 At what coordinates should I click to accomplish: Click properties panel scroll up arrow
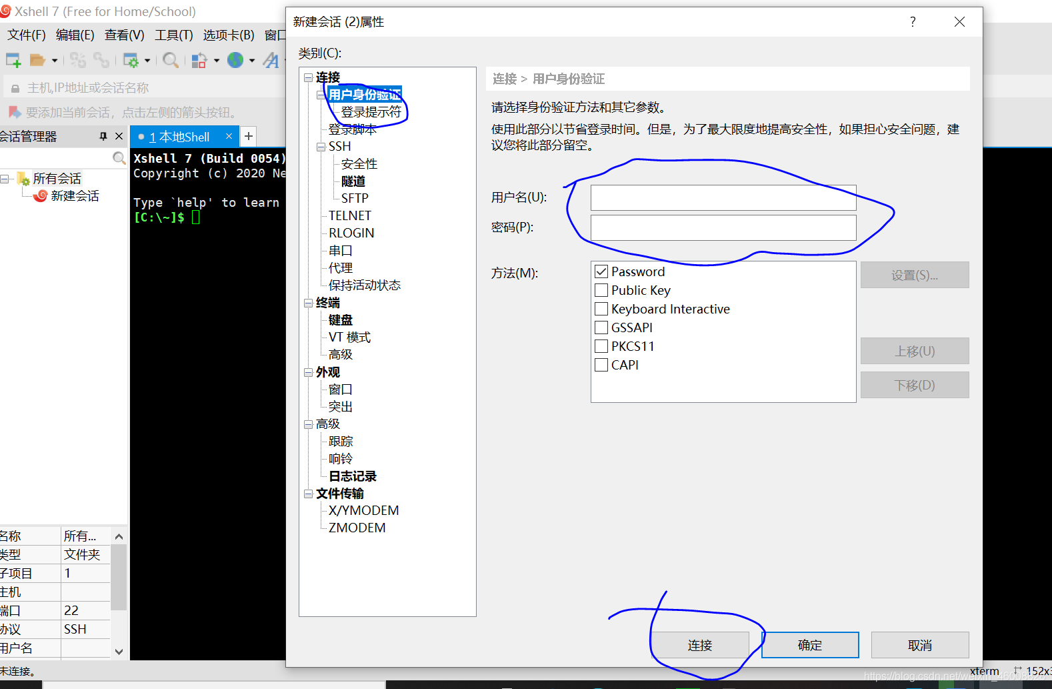point(119,536)
